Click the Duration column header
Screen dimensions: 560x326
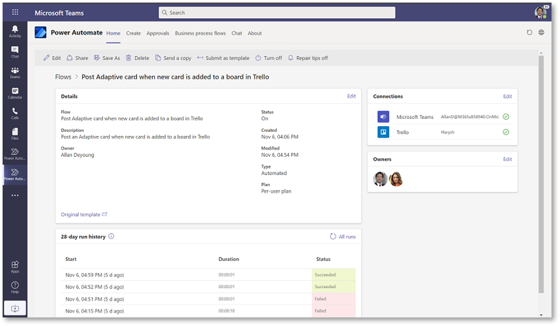point(229,259)
